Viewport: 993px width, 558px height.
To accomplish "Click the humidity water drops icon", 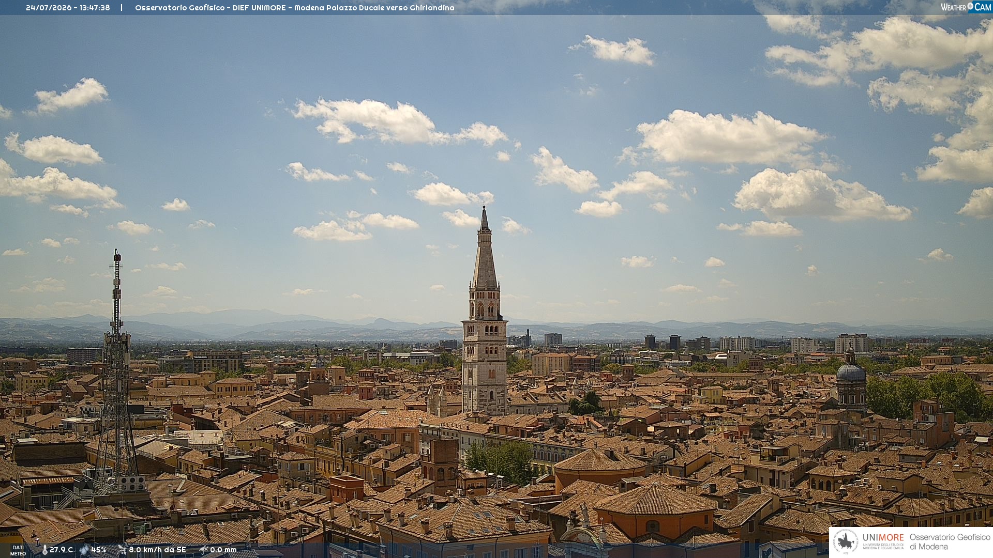I will coord(84,550).
